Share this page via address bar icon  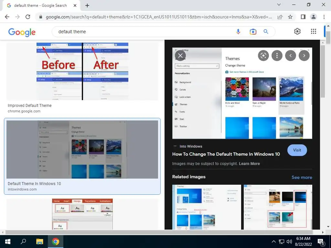tap(280, 17)
